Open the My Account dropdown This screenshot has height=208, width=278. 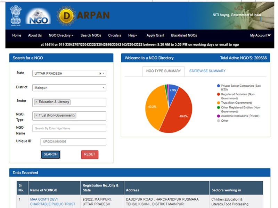260,35
